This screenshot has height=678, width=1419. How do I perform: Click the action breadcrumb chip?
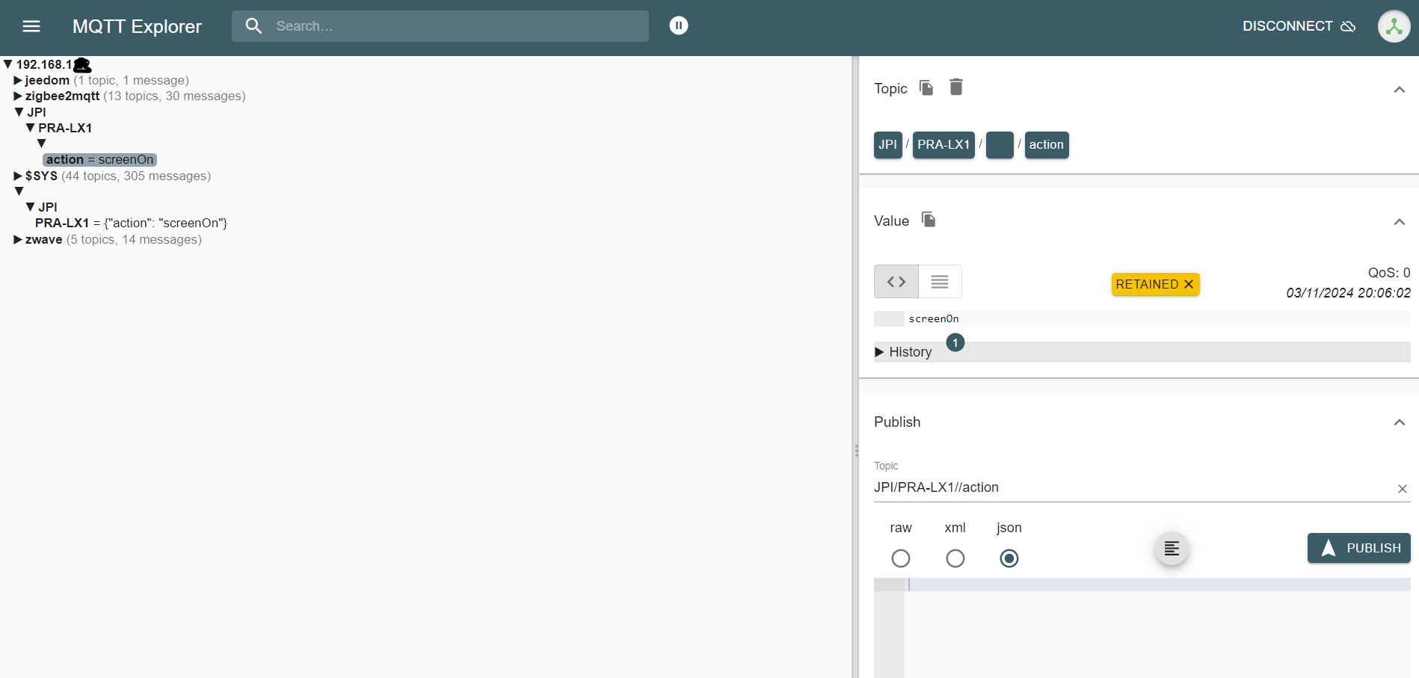click(x=1047, y=144)
